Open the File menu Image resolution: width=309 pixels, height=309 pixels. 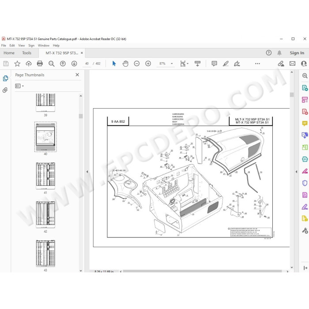click(4, 45)
